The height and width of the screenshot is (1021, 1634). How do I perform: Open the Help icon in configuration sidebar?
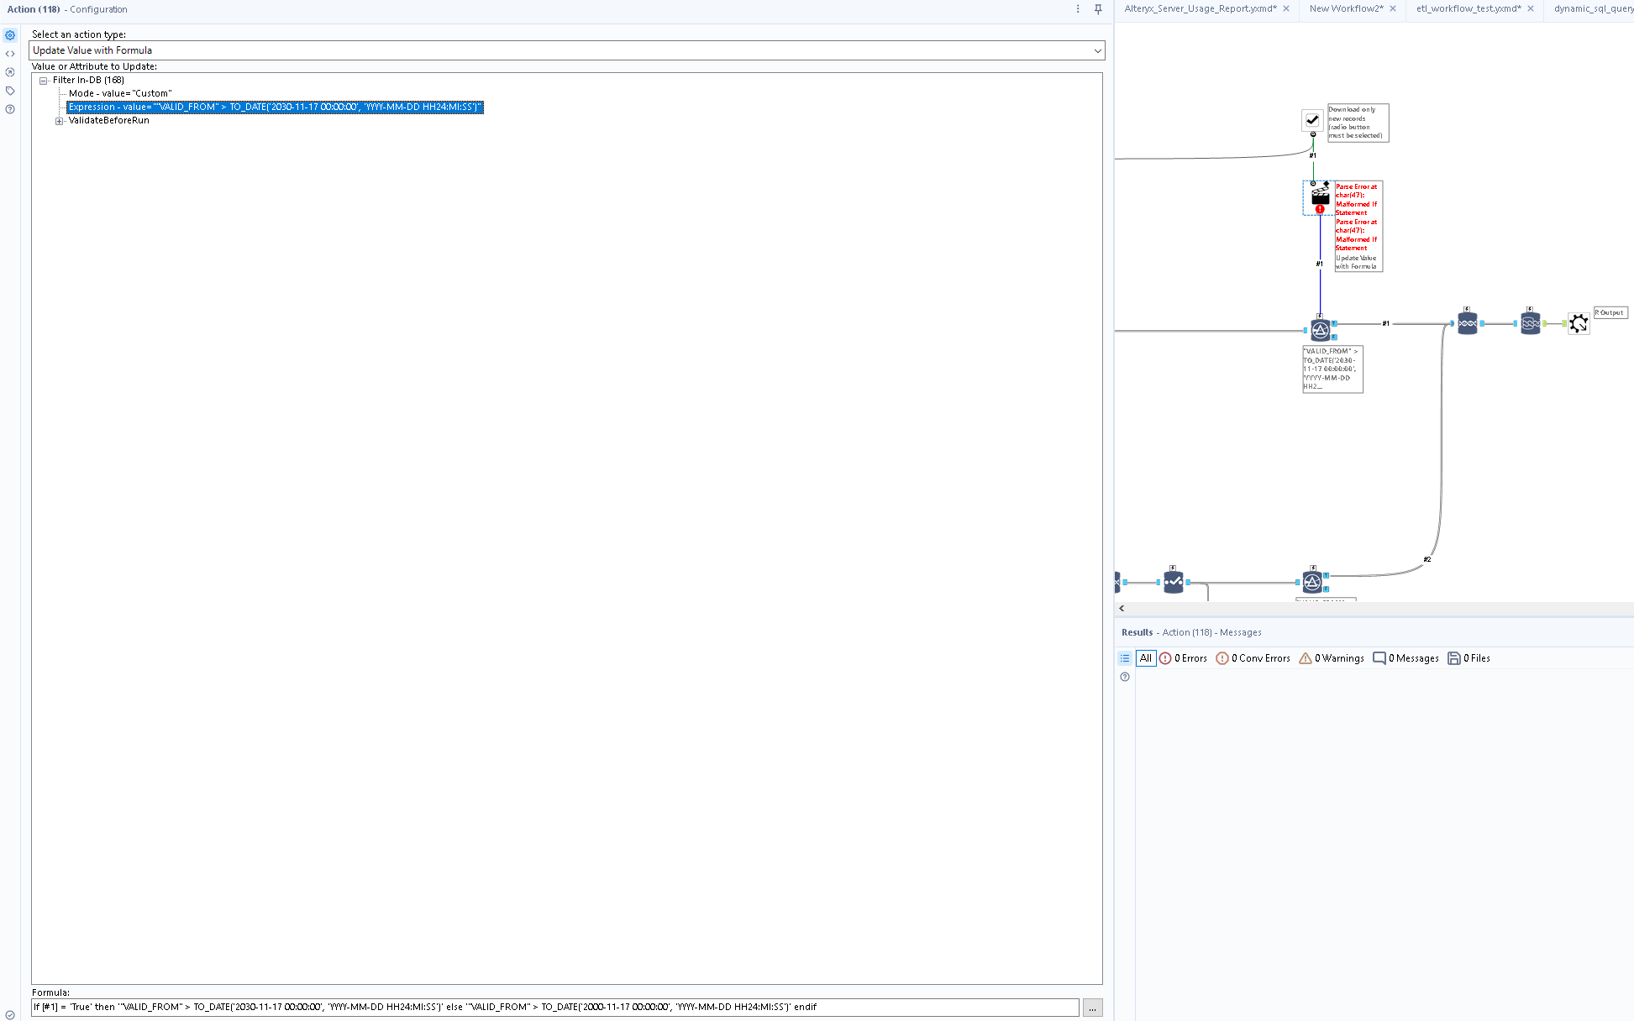(x=10, y=109)
